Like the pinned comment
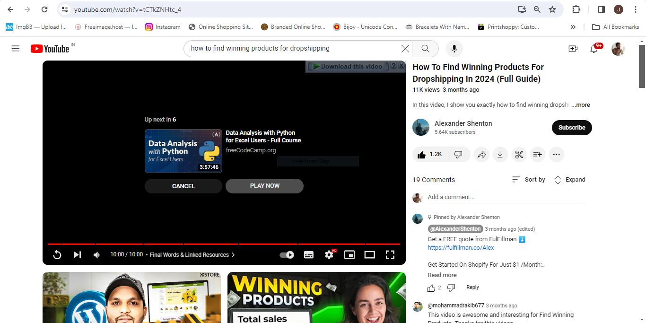The image size is (646, 323). pyautogui.click(x=431, y=288)
